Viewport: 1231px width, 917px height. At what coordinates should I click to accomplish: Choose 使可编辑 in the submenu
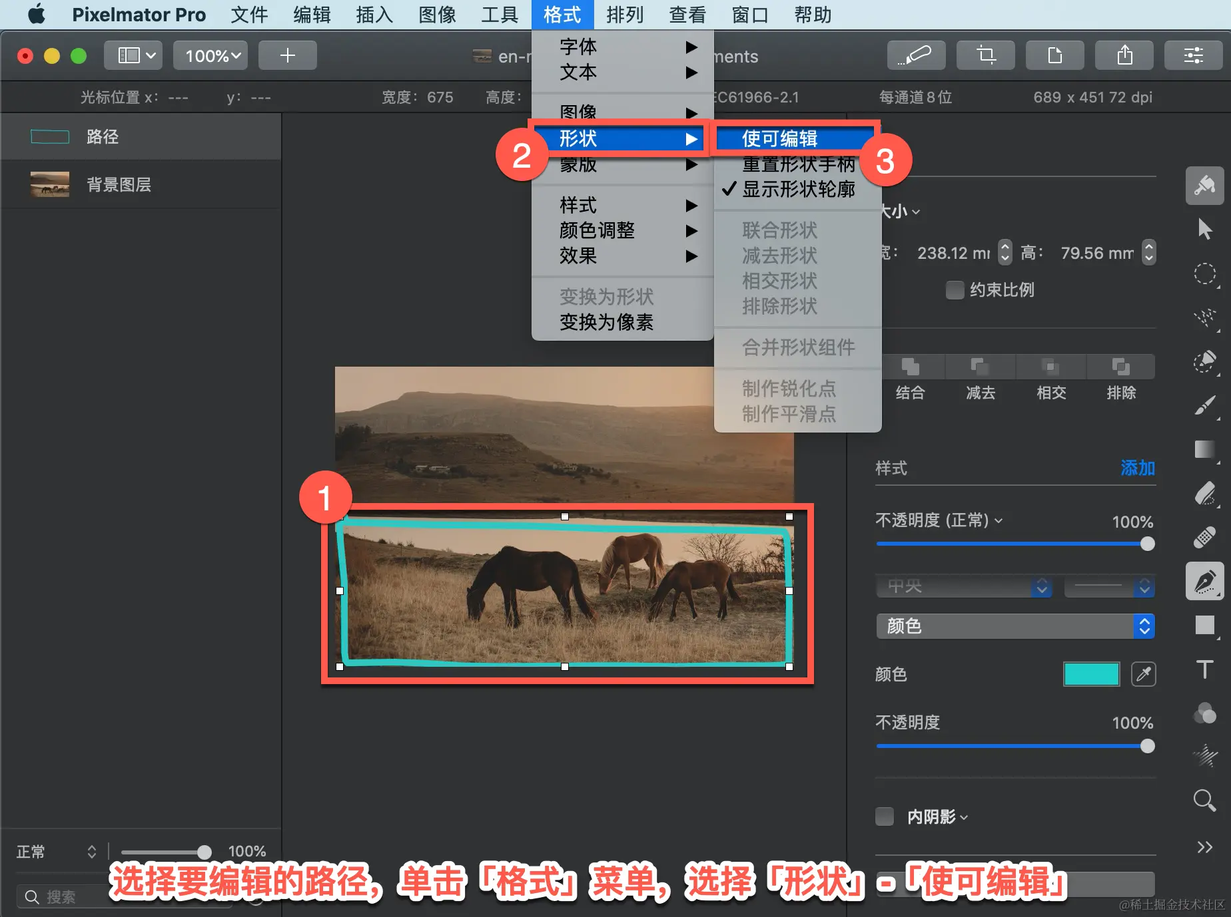(797, 138)
